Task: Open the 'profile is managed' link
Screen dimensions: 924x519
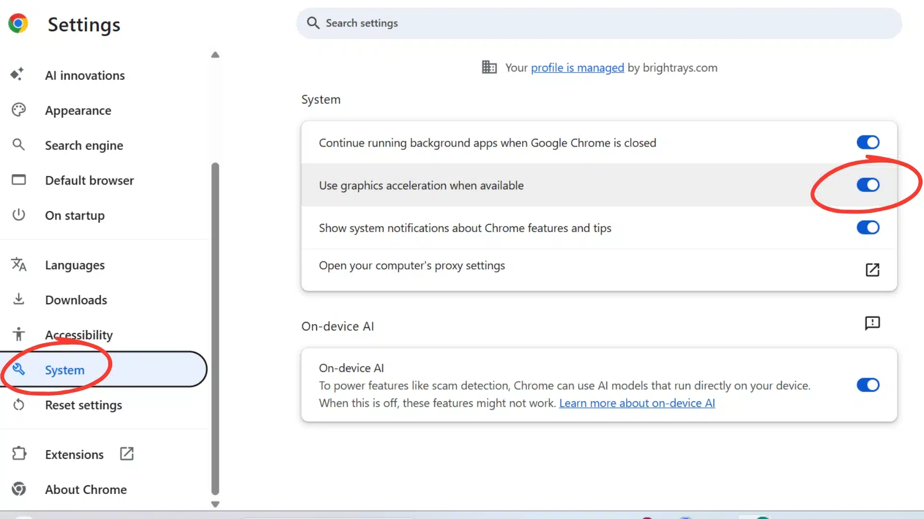Action: tap(577, 68)
